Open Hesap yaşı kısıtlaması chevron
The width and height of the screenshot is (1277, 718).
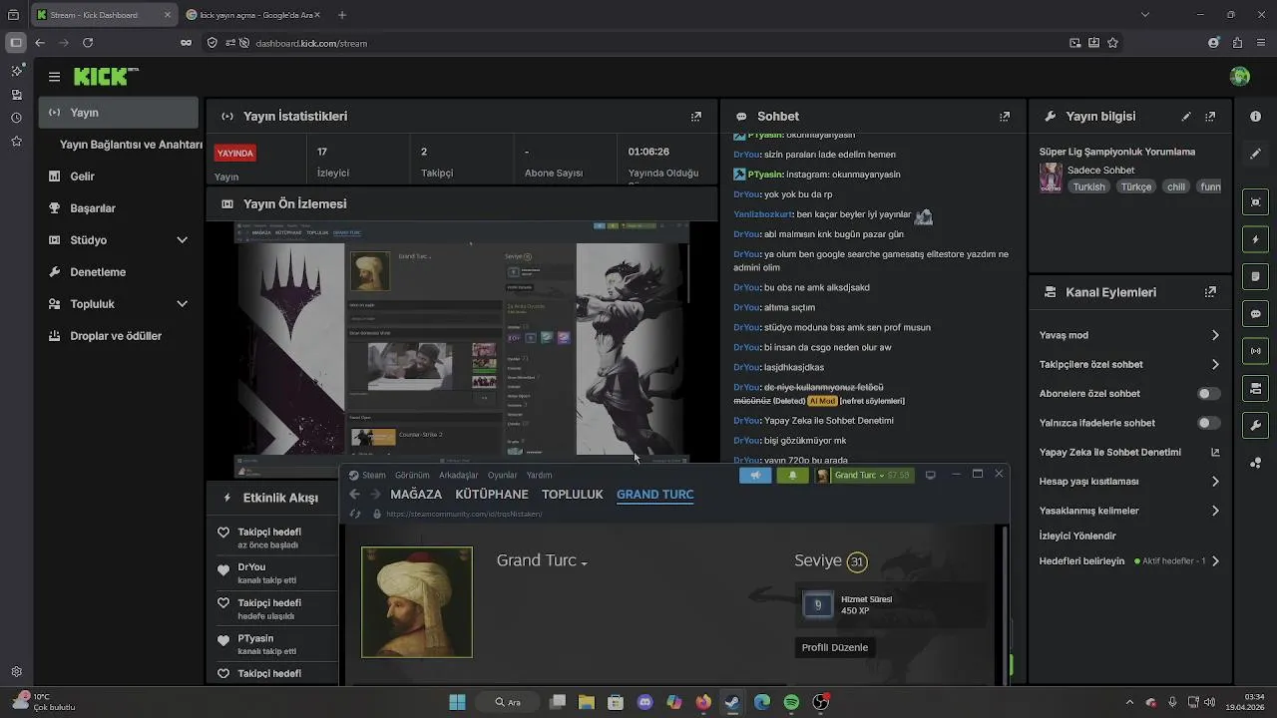(x=1215, y=482)
